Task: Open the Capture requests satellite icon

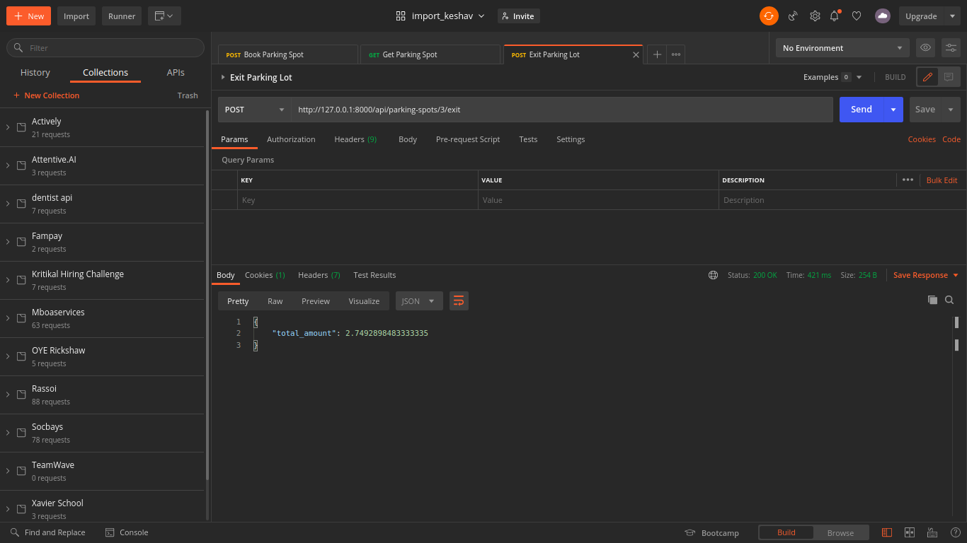Action: click(x=793, y=16)
